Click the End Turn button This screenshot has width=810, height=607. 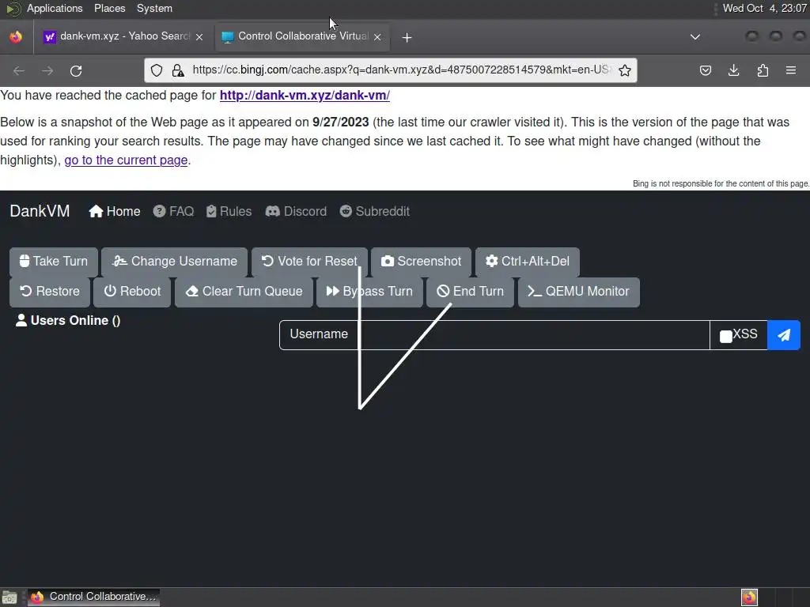point(470,291)
